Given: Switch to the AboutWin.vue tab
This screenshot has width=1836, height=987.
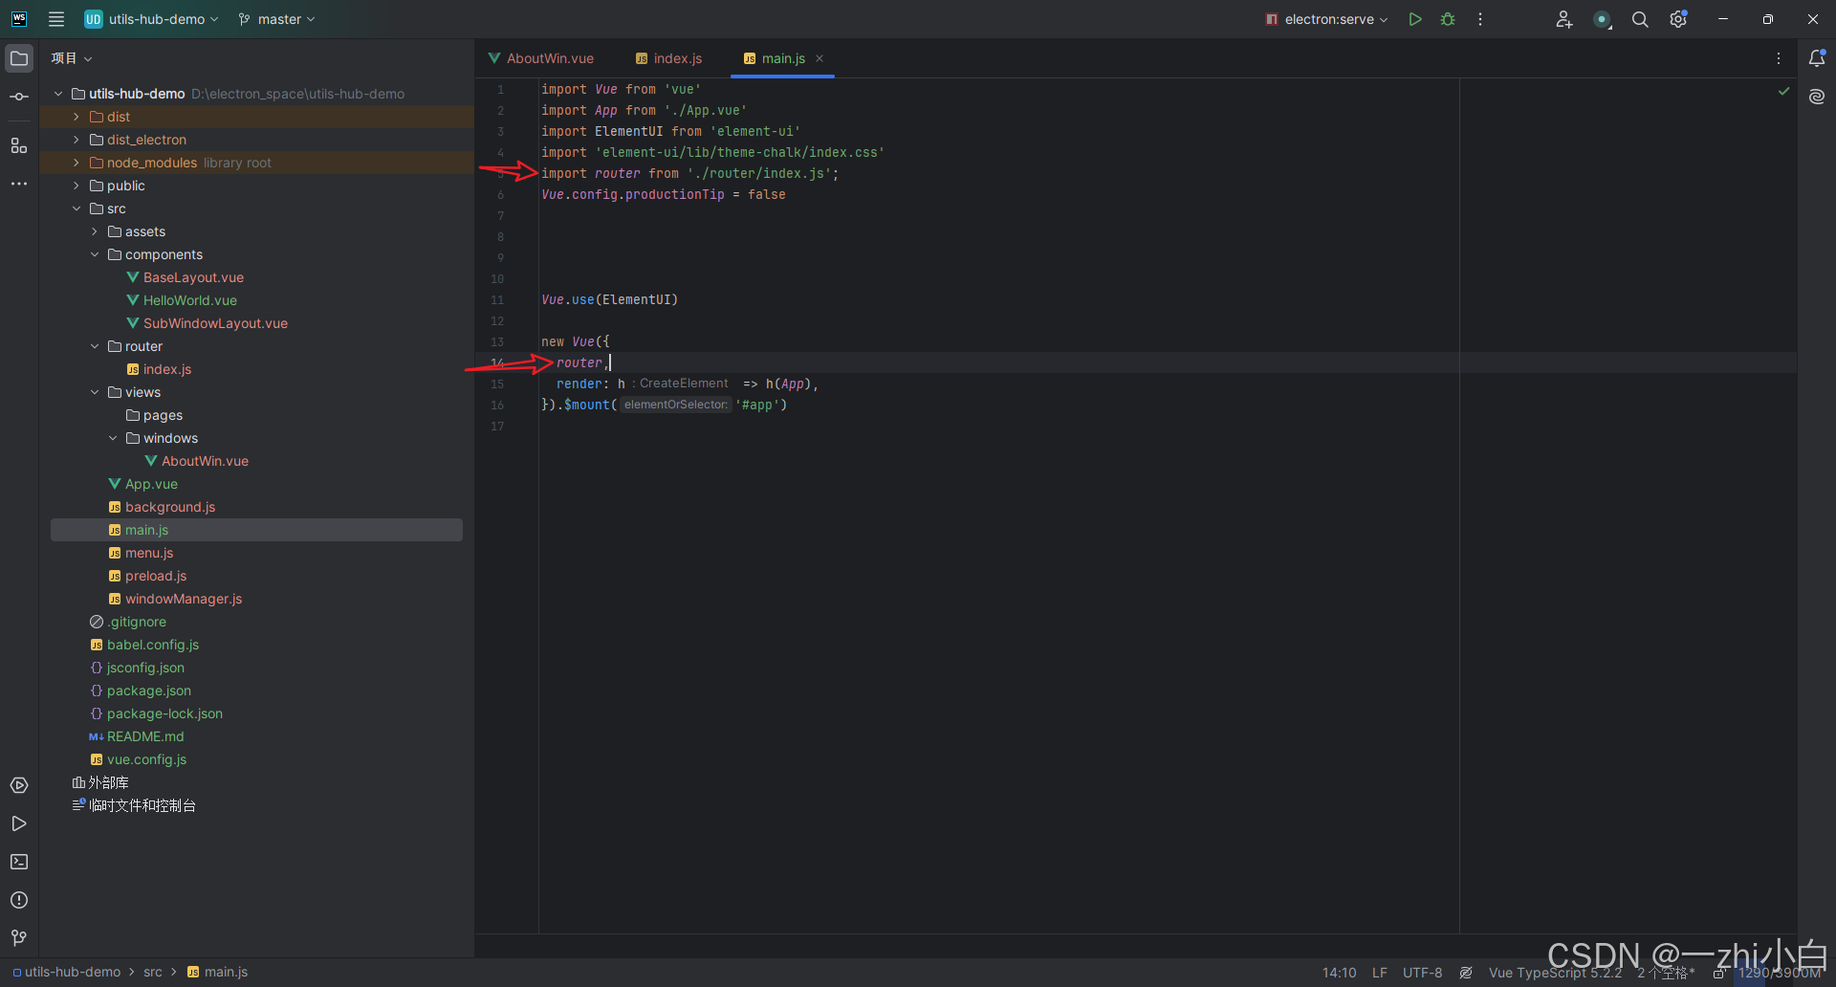Looking at the screenshot, I should (541, 58).
